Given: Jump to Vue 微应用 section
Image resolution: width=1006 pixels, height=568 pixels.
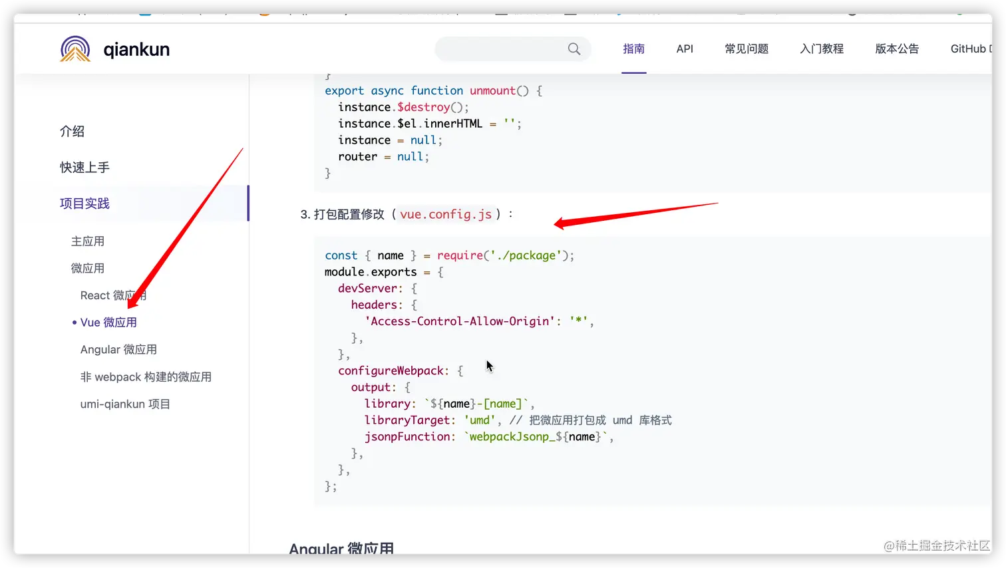Looking at the screenshot, I should click(x=108, y=323).
